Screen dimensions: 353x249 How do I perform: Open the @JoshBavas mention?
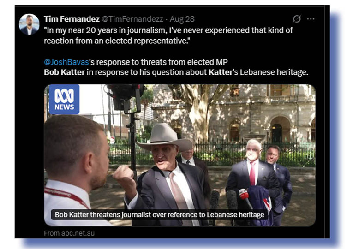[x=66, y=62]
